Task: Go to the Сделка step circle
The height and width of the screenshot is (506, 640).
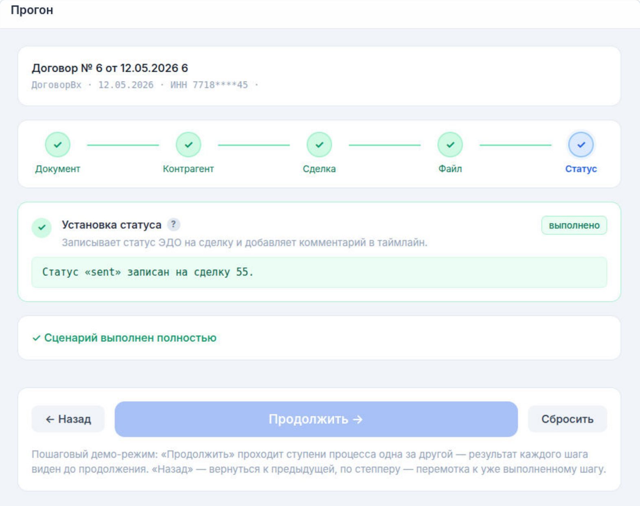Action: coord(319,145)
